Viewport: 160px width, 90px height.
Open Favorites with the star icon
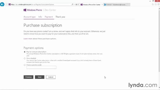[155, 4]
